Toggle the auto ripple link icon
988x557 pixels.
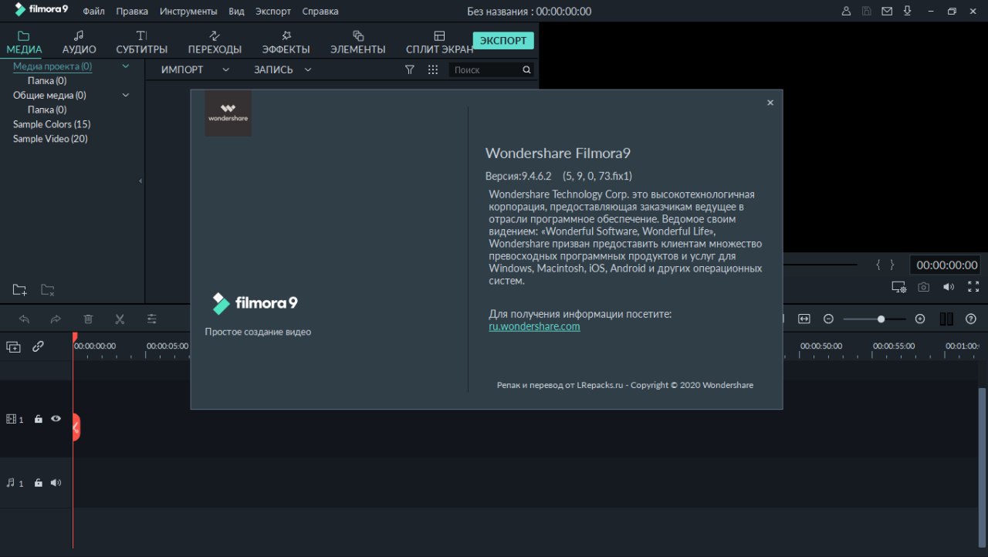[38, 347]
